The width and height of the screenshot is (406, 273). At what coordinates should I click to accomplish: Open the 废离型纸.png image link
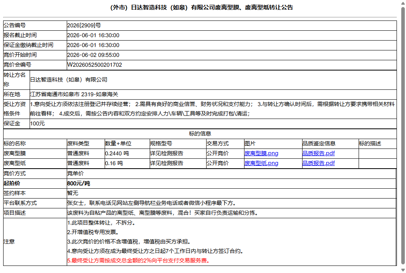point(261,163)
